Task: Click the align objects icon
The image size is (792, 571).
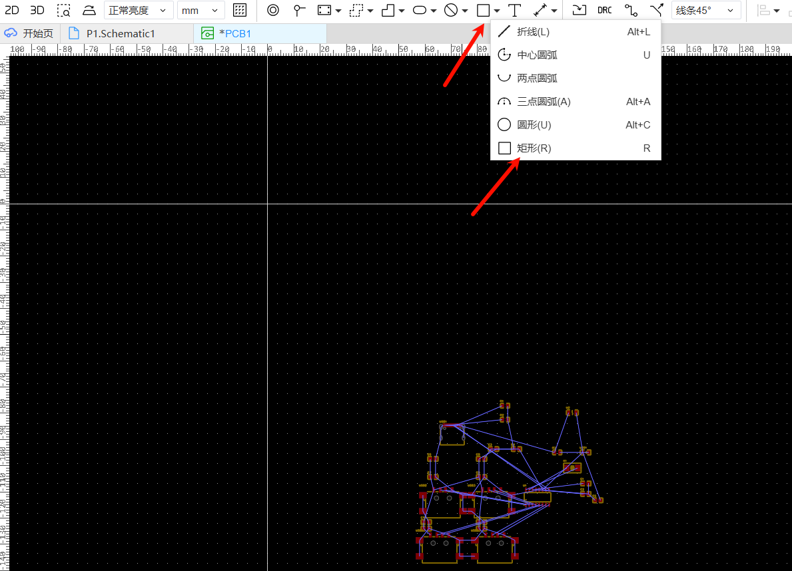Action: click(764, 10)
